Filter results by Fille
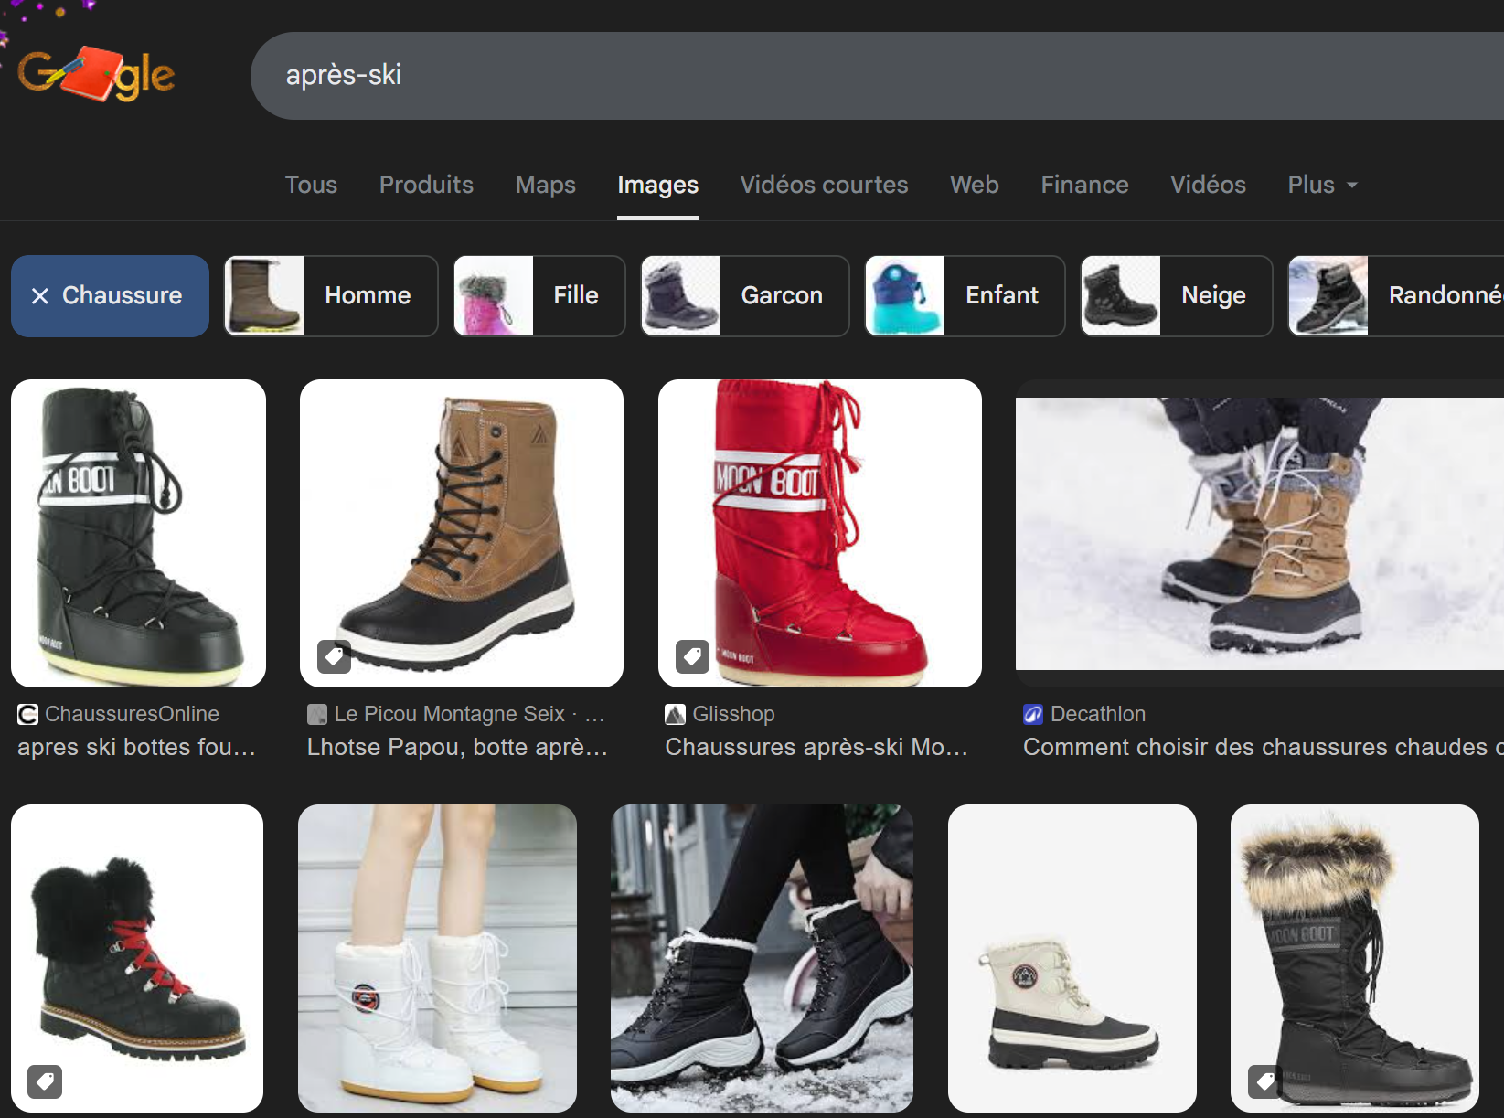Screen dimensions: 1504x1118 (539, 295)
